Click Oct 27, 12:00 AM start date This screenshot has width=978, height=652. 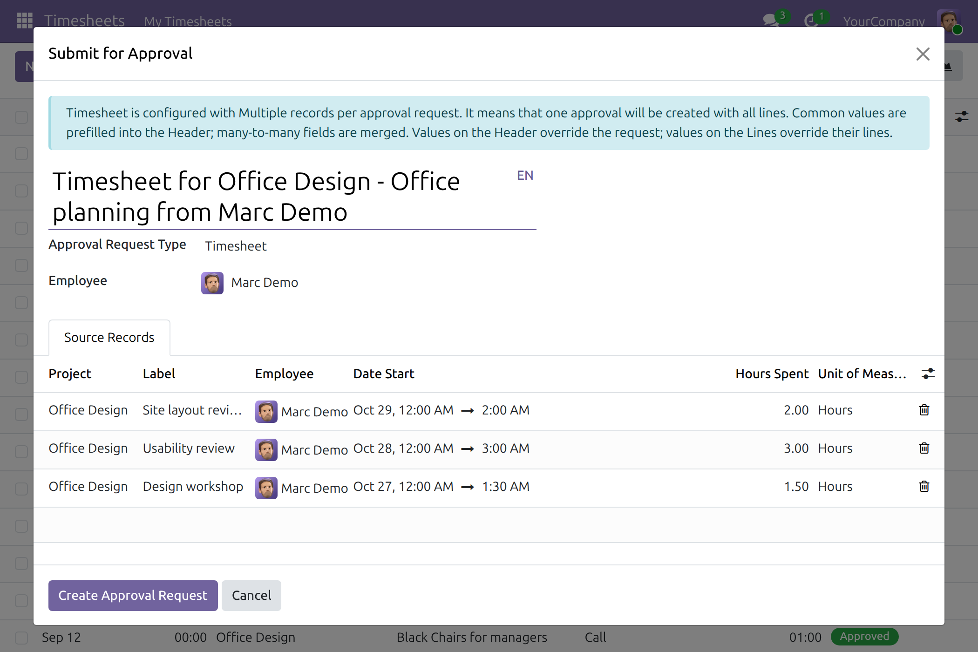click(x=403, y=486)
